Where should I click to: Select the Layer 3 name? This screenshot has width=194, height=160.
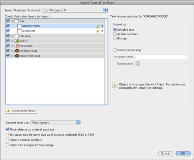(23, 41)
